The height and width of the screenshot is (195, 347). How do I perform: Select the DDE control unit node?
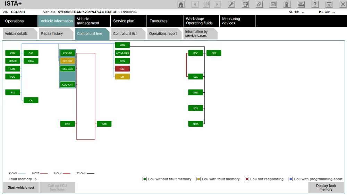tap(214, 53)
